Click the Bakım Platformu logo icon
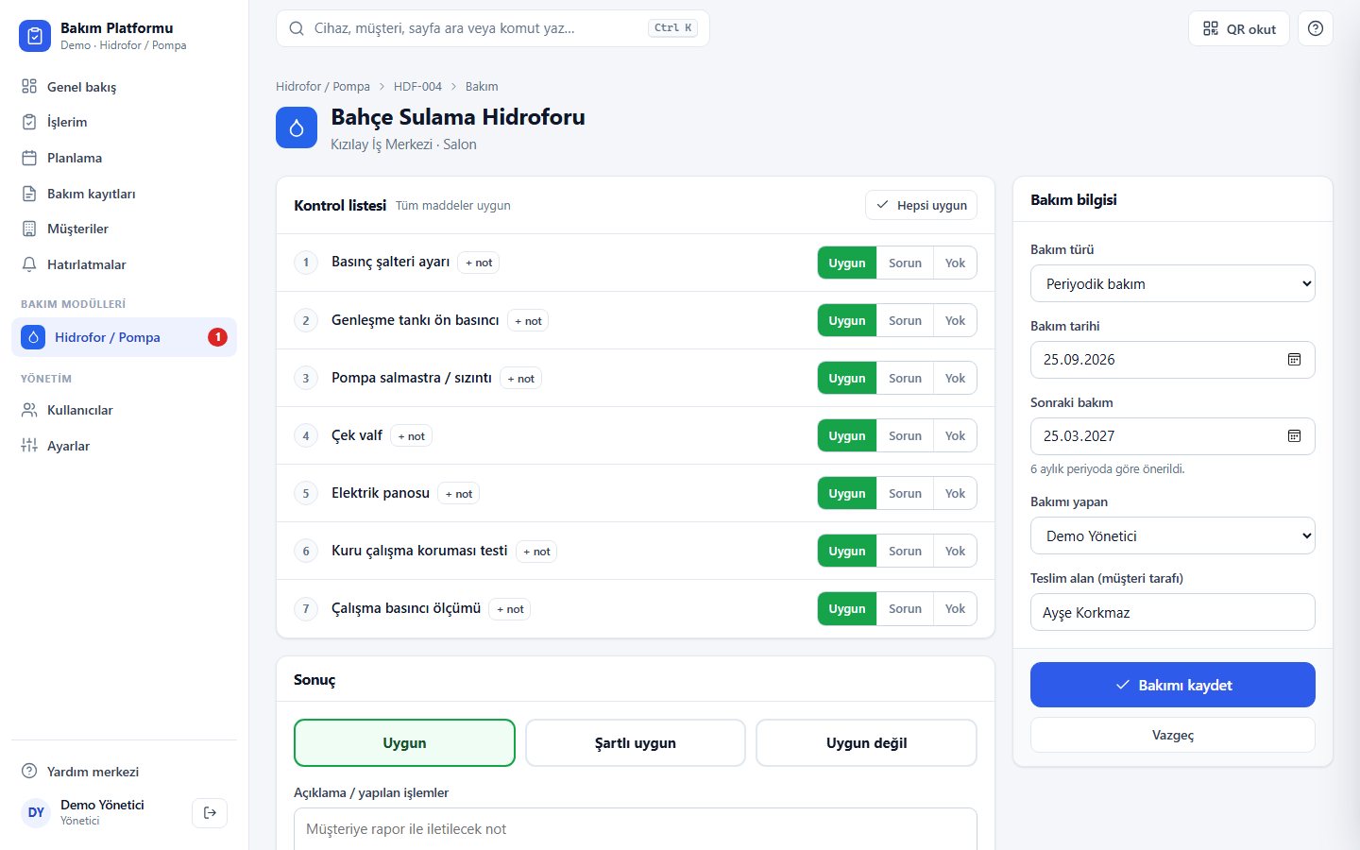 [35, 36]
